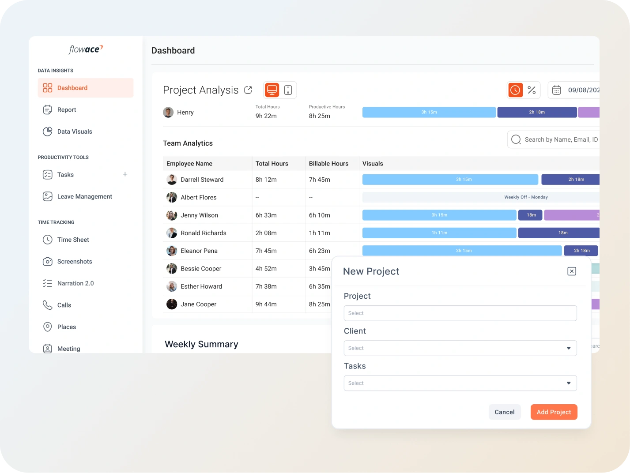
Task: Click Cancel in New Project dialog
Action: [x=504, y=412]
